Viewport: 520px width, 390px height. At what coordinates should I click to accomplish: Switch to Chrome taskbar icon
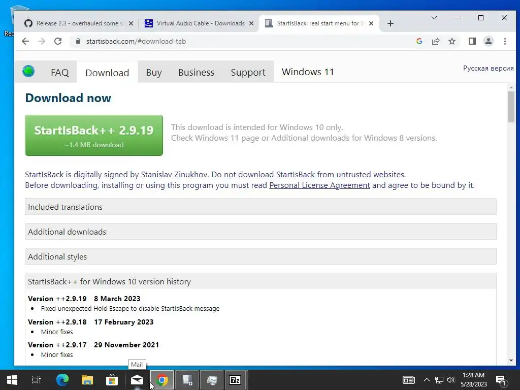[162, 380]
